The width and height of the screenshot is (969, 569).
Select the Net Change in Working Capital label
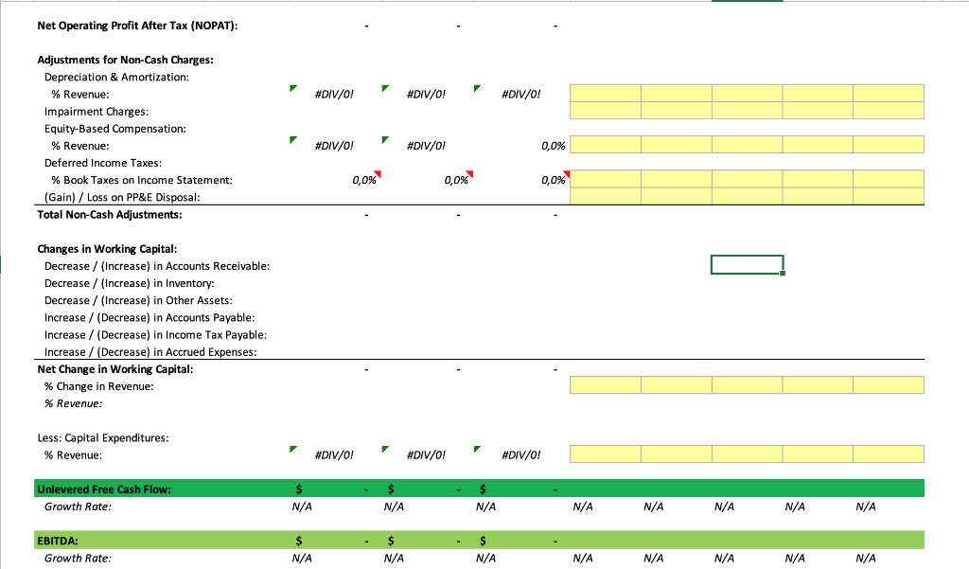pos(115,369)
